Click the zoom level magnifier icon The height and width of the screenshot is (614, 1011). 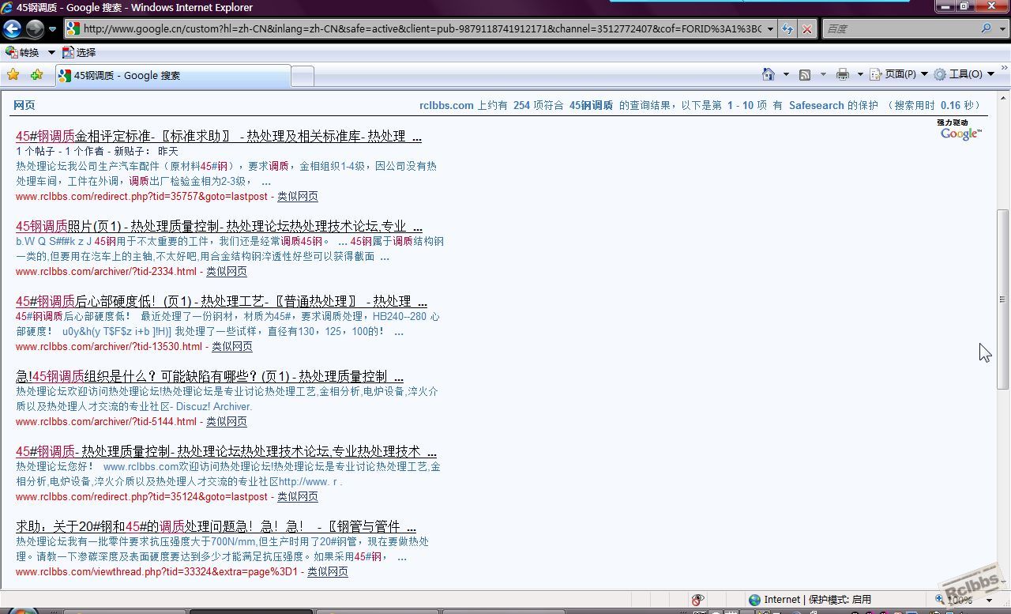click(940, 600)
